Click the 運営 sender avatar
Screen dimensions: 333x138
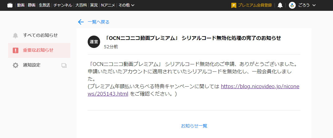pos(94,42)
